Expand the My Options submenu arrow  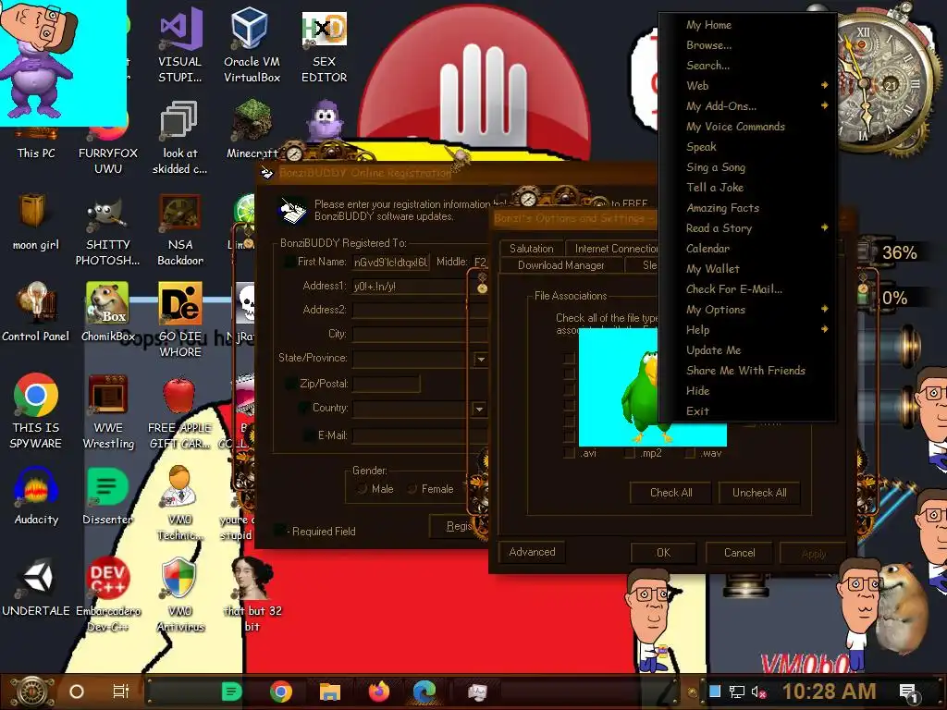point(824,309)
